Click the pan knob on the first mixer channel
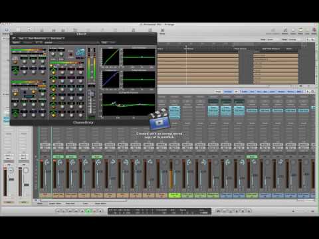Viewport: 319px width, 239px height. click(47, 162)
